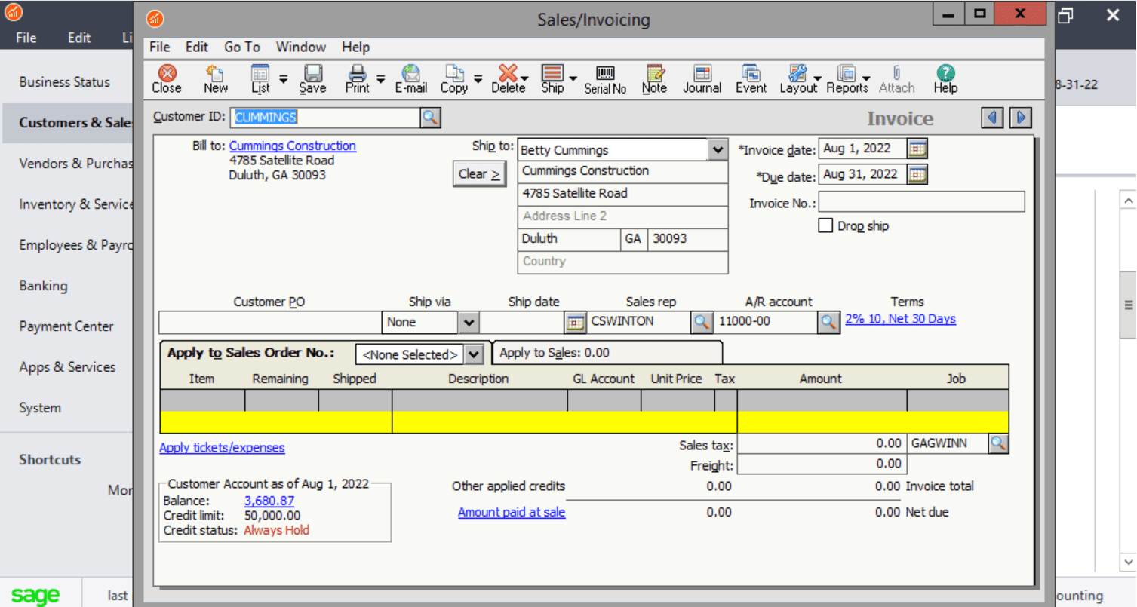Screen dimensions: 1137x607
Task: Expand the Reports dropdown arrow
Action: pyautogui.click(x=866, y=78)
